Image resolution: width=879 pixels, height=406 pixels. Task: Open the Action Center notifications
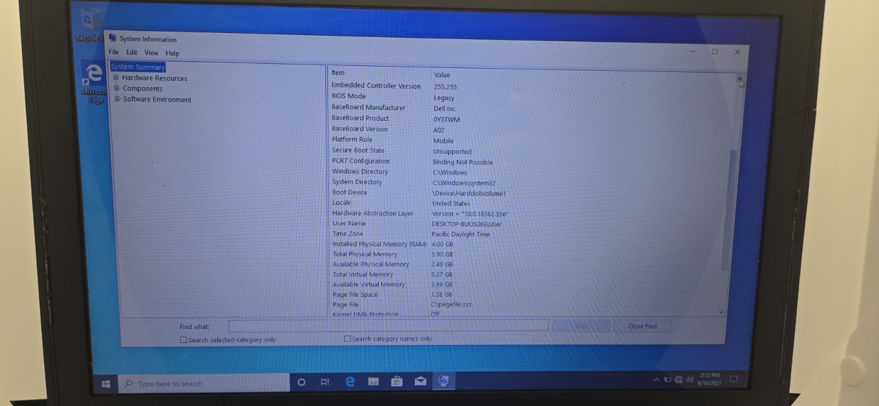tap(733, 379)
